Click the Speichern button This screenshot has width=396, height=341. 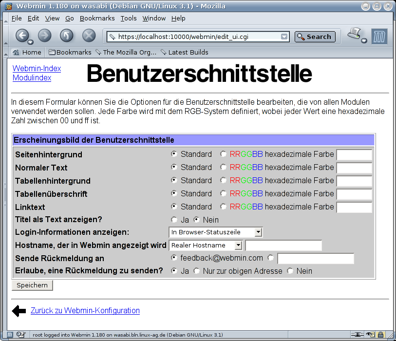pos(32,285)
